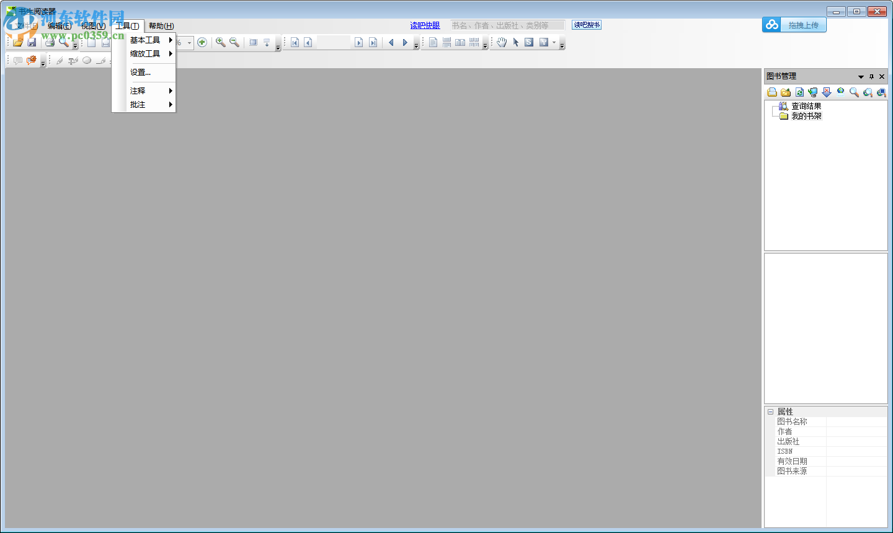The width and height of the screenshot is (893, 533).
Task: Click the speech bubble note icon
Action: click(x=18, y=60)
